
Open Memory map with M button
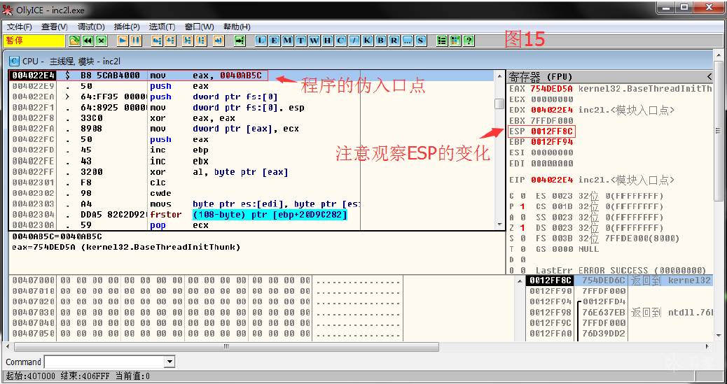coord(287,41)
